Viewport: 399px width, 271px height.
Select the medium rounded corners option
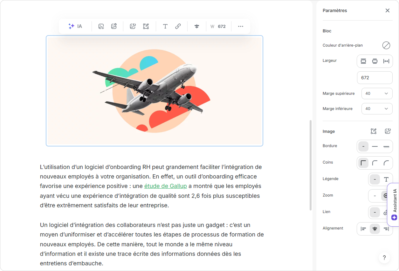(x=375, y=163)
